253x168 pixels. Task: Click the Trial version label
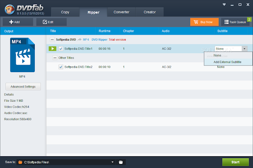tap(117, 39)
